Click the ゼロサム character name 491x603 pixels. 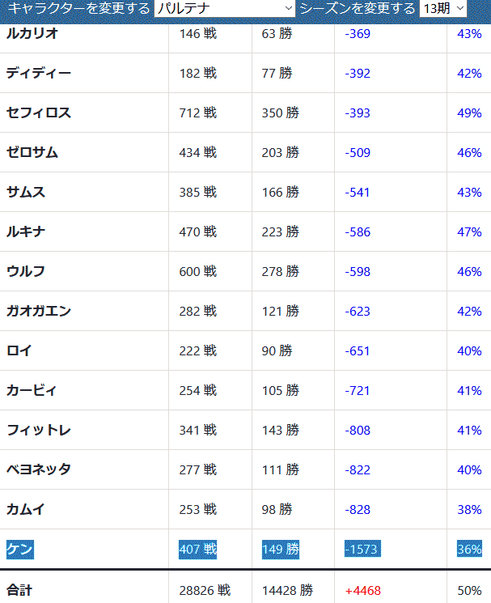(32, 152)
